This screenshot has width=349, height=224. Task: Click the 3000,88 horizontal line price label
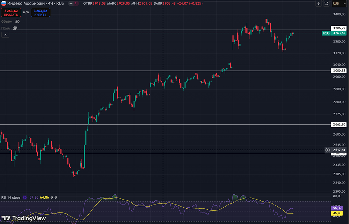click(339, 71)
